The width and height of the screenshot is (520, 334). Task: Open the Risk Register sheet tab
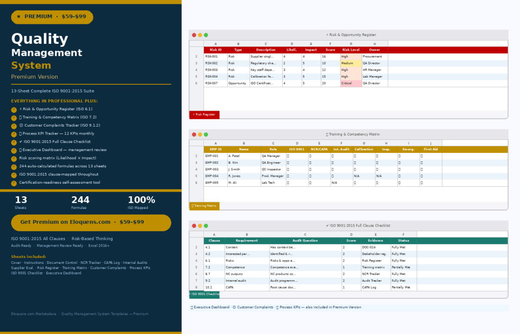click(205, 114)
